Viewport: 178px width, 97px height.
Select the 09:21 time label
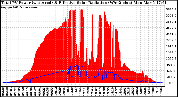coord(44,92)
